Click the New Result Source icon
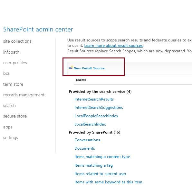The width and height of the screenshot is (192, 193). [71, 67]
